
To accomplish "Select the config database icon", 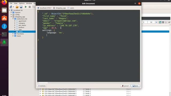I will click(x=13, y=14).
